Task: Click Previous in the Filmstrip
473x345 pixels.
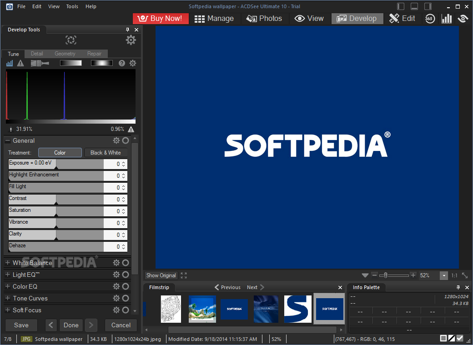Action: tap(228, 287)
